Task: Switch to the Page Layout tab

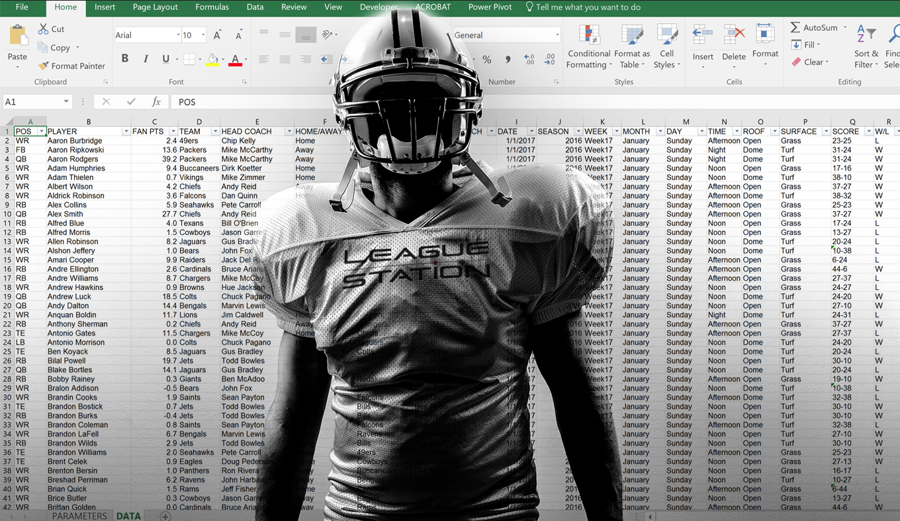Action: pyautogui.click(x=155, y=7)
